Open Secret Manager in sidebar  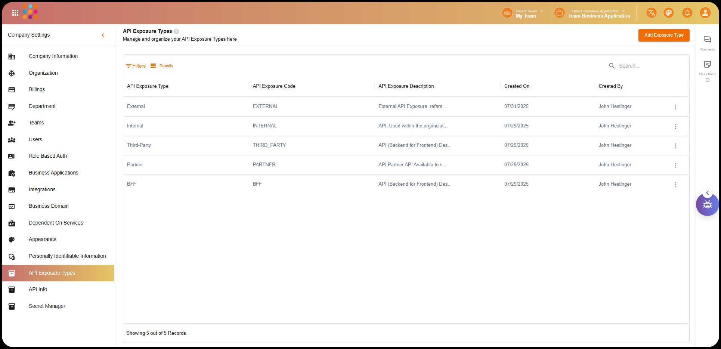point(47,306)
